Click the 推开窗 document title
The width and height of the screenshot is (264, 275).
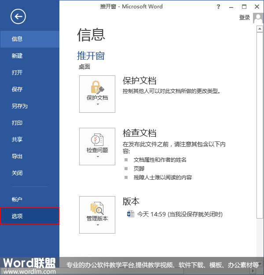[91, 56]
